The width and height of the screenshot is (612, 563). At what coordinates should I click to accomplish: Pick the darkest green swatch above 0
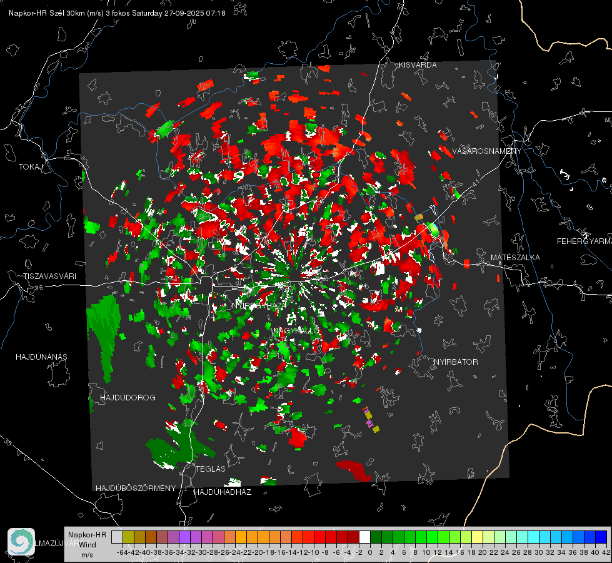(x=376, y=537)
